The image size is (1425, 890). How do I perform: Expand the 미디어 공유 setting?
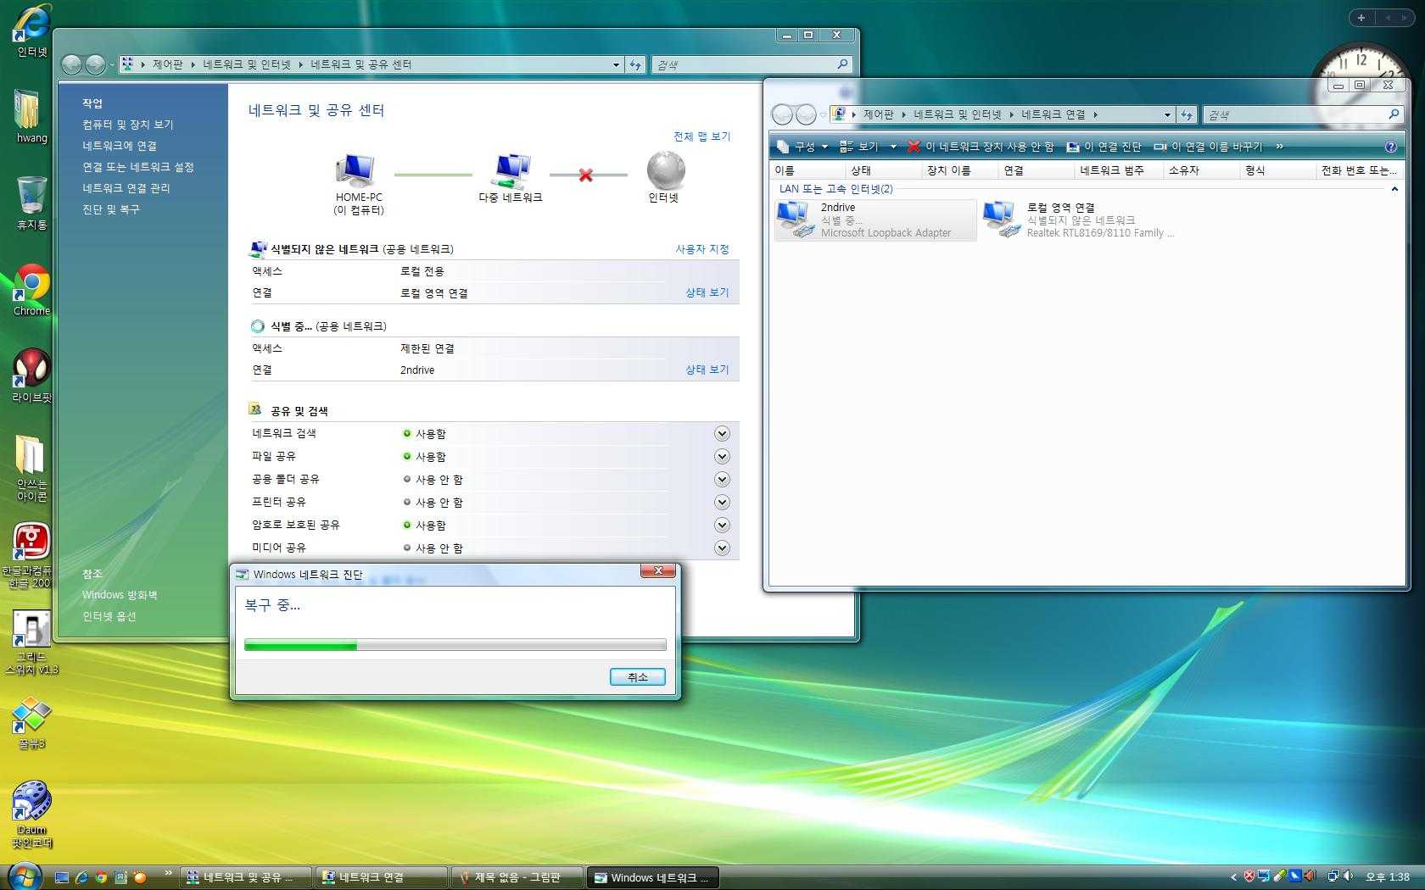click(722, 548)
